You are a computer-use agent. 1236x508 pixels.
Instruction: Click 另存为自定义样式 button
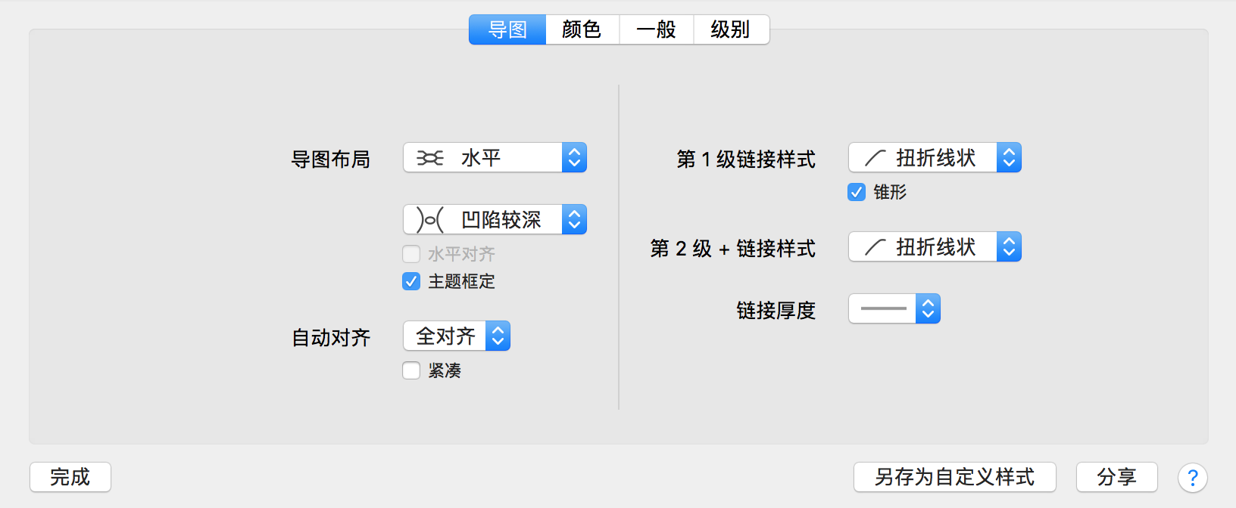click(x=954, y=477)
